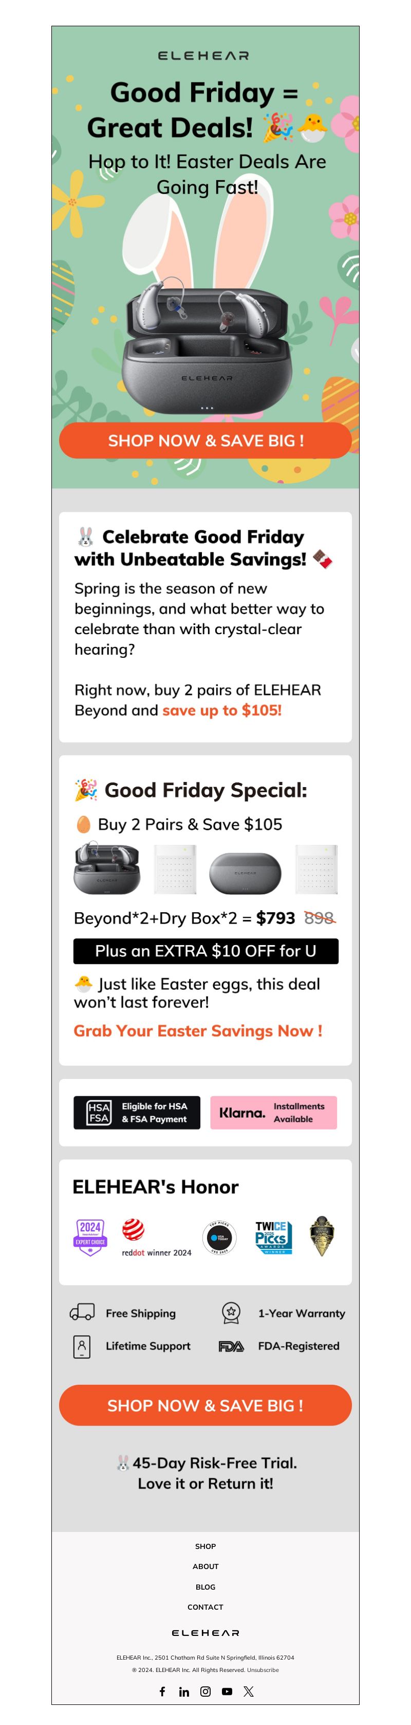Open the LinkedIn icon in footer
Viewport: 411px width, 1725px height.
[184, 1692]
